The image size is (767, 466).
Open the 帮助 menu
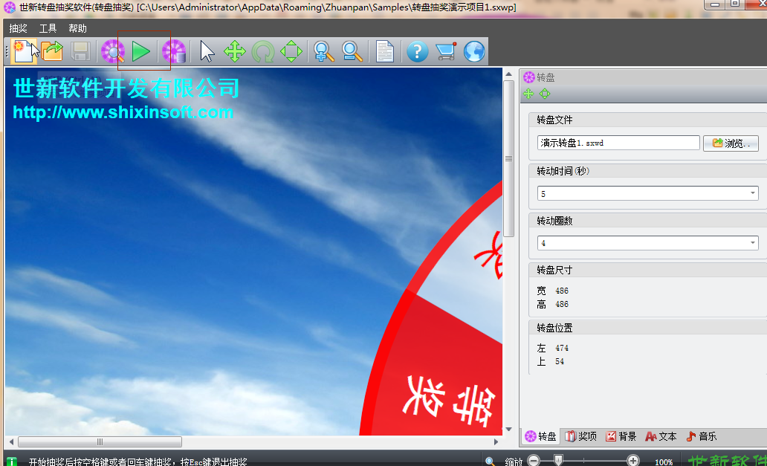(77, 28)
